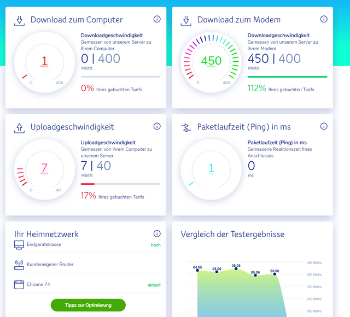This screenshot has height=317, width=350.
Task: Click the upload icon beside Uploadgeschwindigkeit
Action: 19,127
